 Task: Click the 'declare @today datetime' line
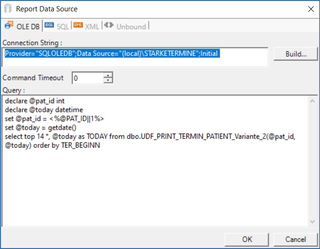(44, 110)
